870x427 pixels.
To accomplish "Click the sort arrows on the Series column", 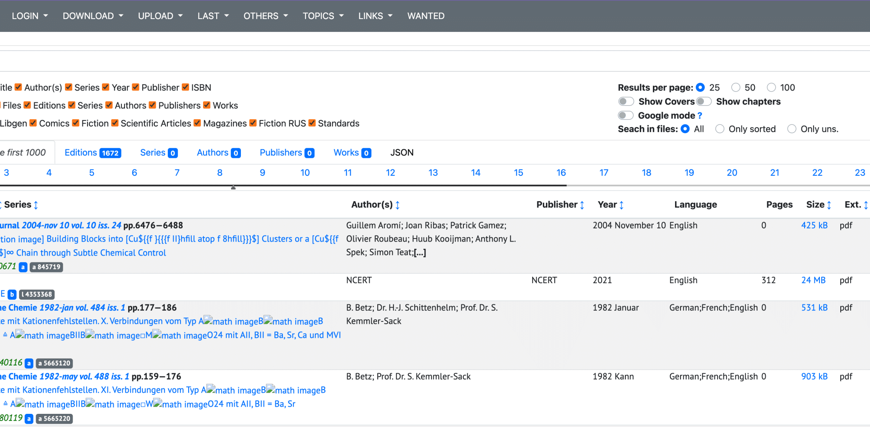I will click(36, 205).
